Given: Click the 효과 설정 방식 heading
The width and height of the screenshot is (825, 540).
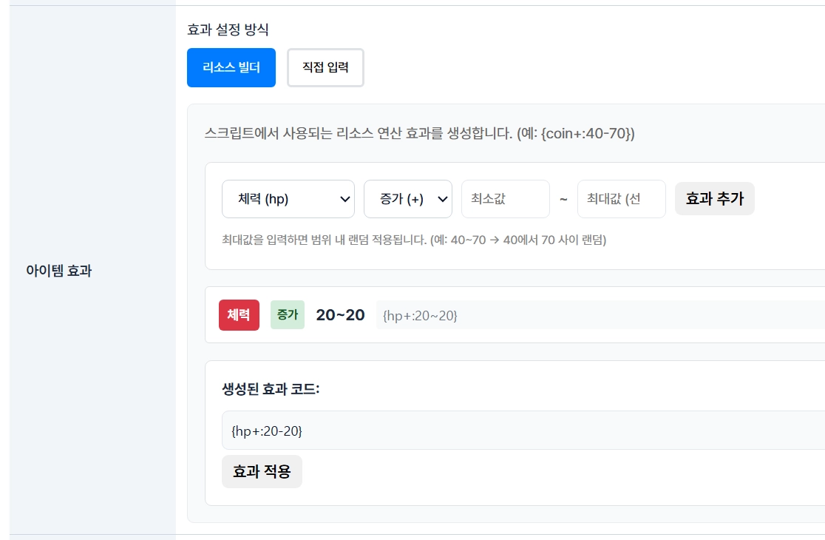Looking at the screenshot, I should click(228, 30).
